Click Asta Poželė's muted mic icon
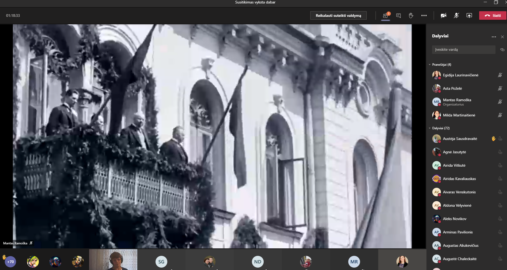 (500, 88)
